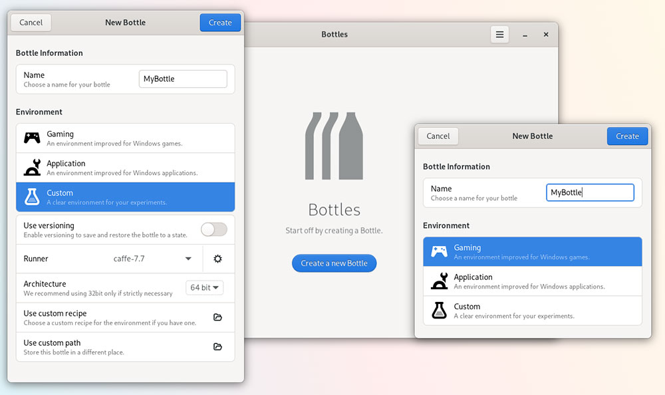Click the New Bottle title in left dialog

126,23
